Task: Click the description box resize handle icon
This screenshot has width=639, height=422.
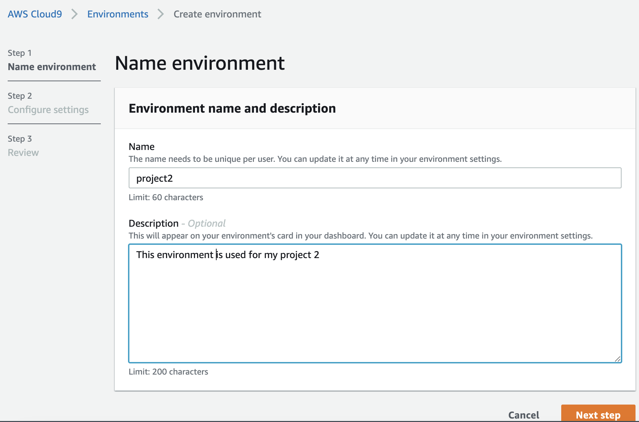Action: pos(618,359)
